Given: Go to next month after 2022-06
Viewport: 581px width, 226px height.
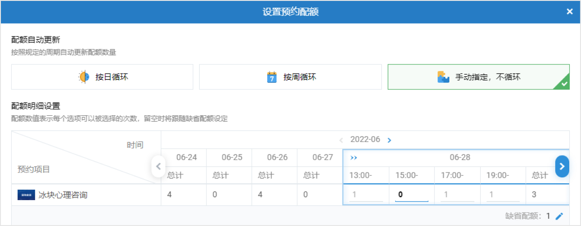Looking at the screenshot, I should pyautogui.click(x=389, y=140).
